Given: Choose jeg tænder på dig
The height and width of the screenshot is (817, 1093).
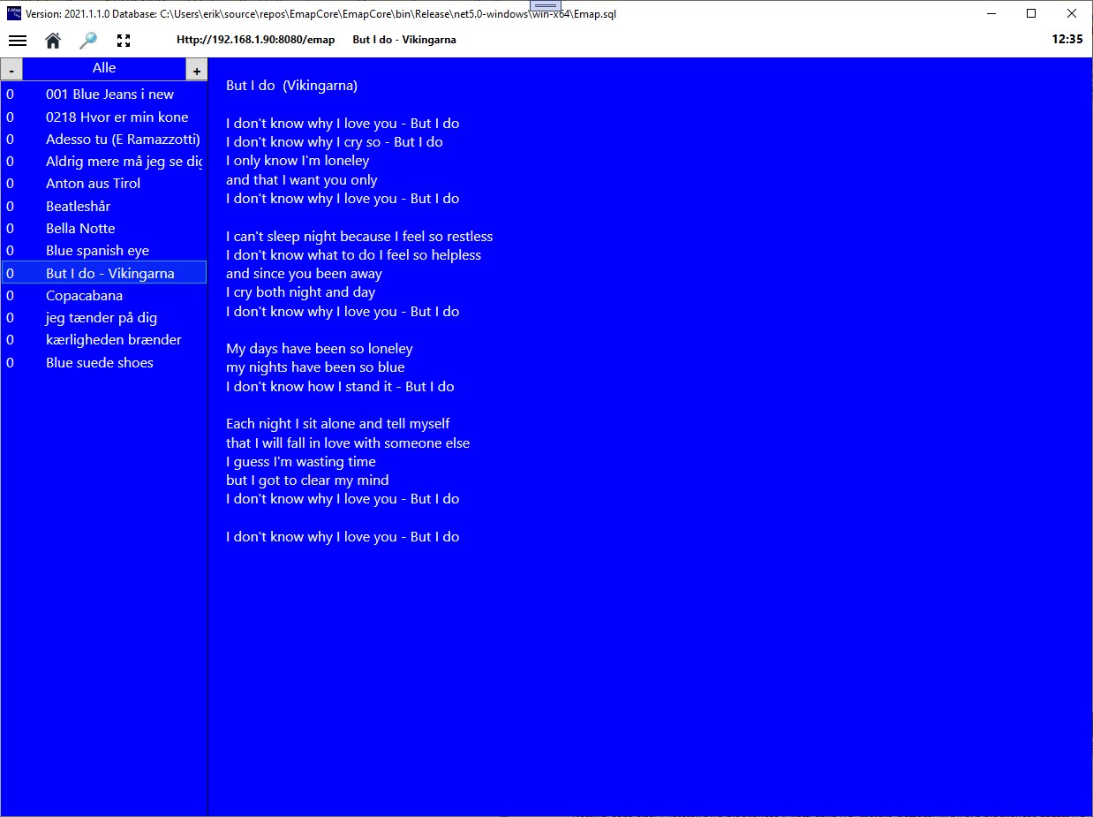Looking at the screenshot, I should pos(104,317).
